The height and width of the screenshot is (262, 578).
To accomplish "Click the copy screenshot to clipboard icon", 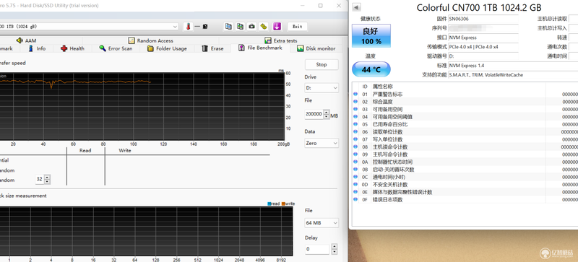I will [240, 27].
